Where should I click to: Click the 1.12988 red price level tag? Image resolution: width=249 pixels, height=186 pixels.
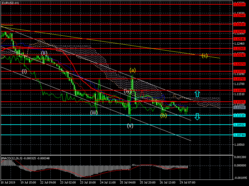tap(239, 15)
